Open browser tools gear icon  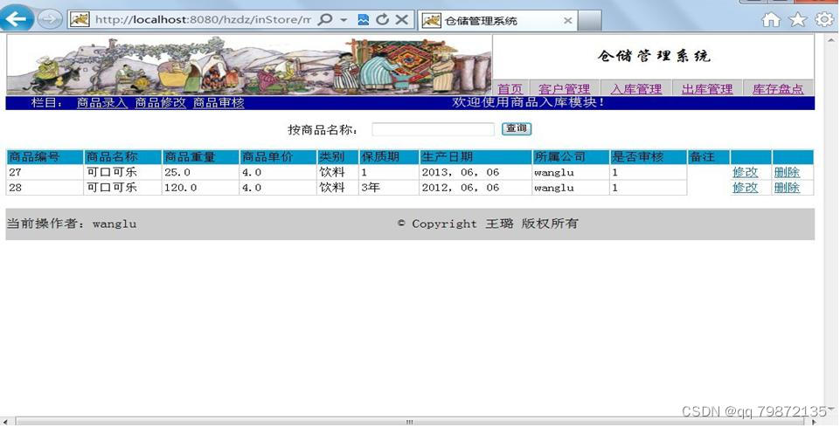coord(824,19)
